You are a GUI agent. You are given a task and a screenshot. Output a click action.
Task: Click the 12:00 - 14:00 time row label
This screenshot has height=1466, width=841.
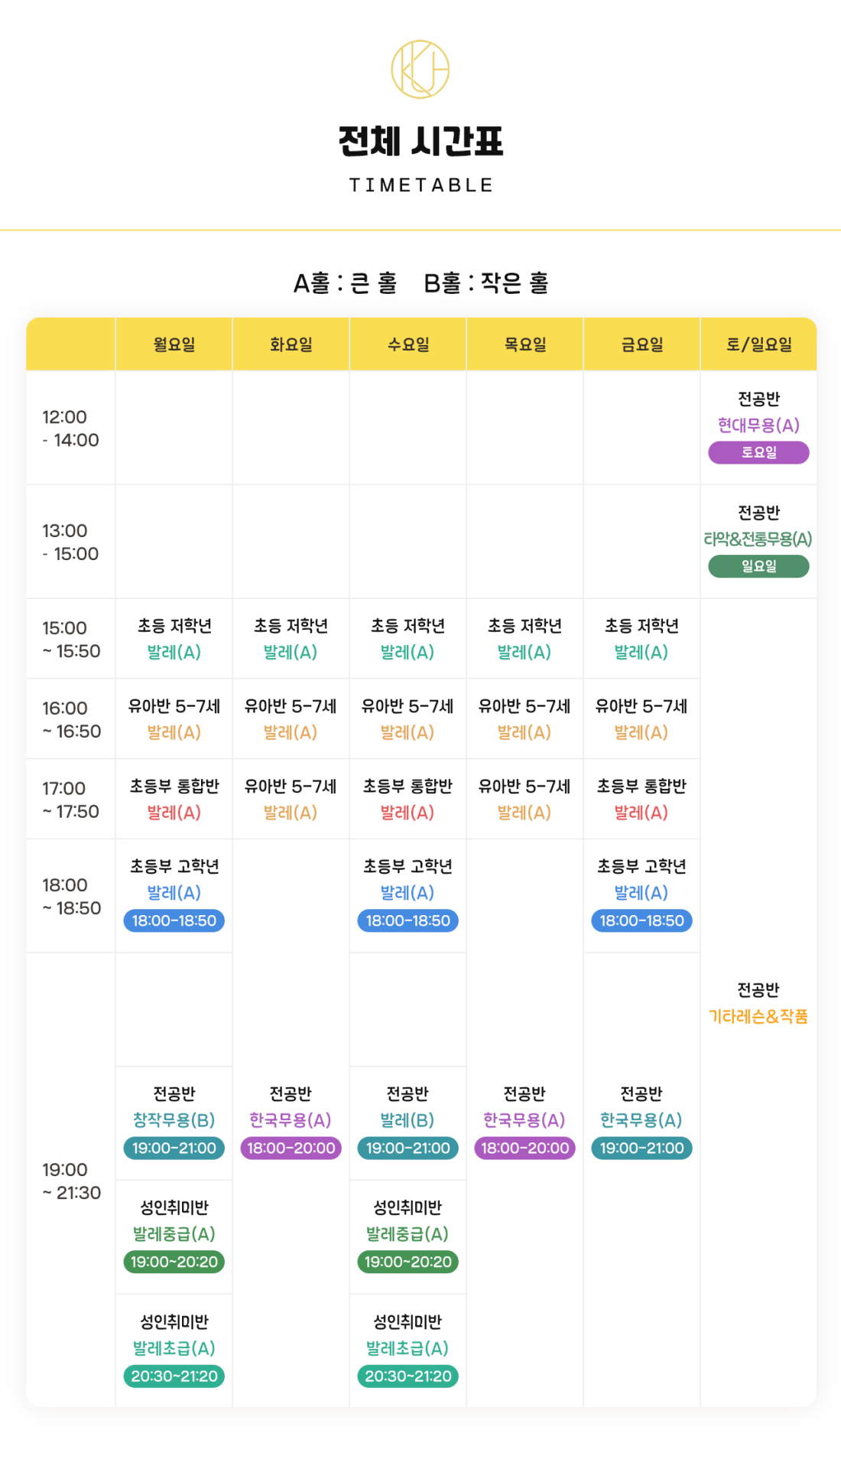pos(70,428)
